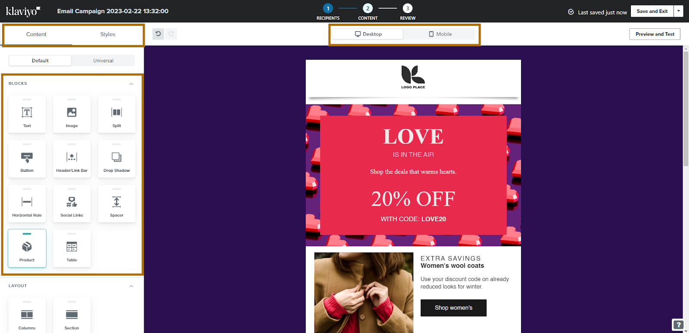Click the Last saved just now status
This screenshot has height=333, width=689.
(597, 12)
